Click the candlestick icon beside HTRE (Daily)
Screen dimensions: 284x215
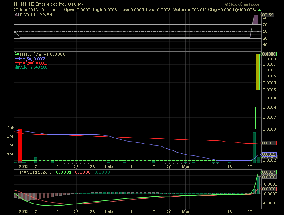point(17,54)
